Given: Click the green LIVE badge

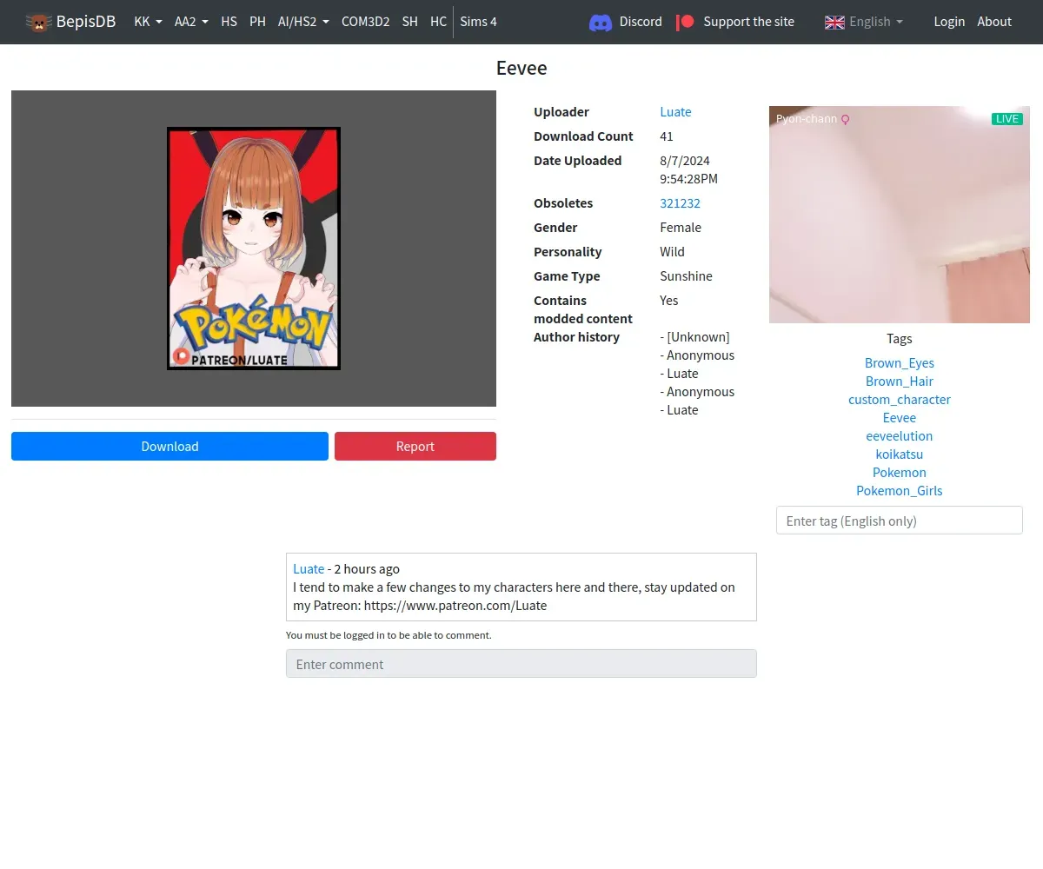Looking at the screenshot, I should tap(1007, 119).
